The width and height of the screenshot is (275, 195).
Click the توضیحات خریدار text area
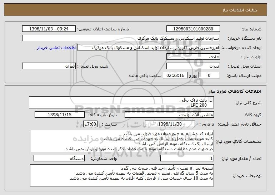[x=122, y=175]
